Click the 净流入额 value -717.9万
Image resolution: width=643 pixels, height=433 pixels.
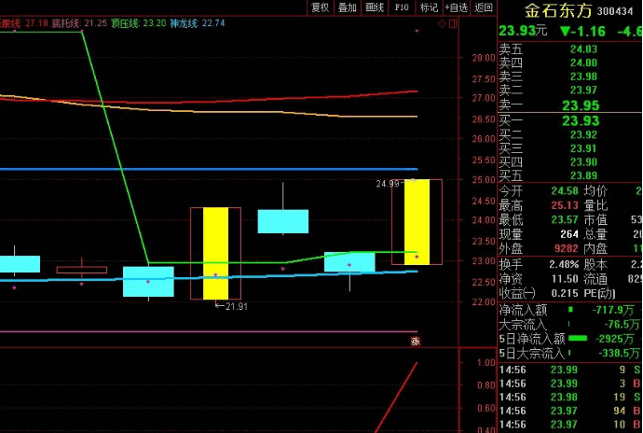(613, 310)
